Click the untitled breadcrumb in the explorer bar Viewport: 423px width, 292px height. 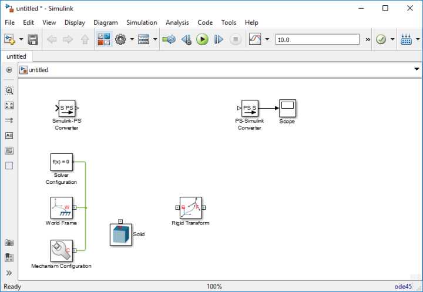(38, 70)
